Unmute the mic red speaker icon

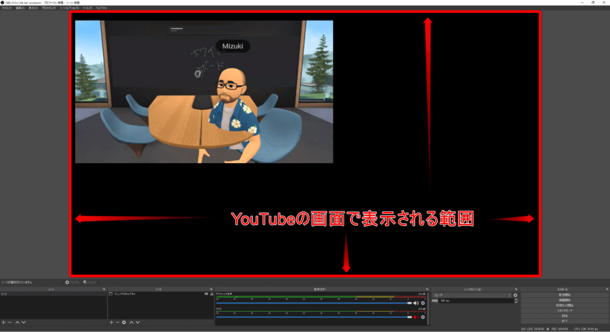tap(416, 317)
